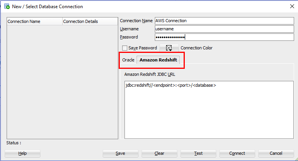Select the Amazon Redshift tab
298x161 pixels.
(158, 60)
